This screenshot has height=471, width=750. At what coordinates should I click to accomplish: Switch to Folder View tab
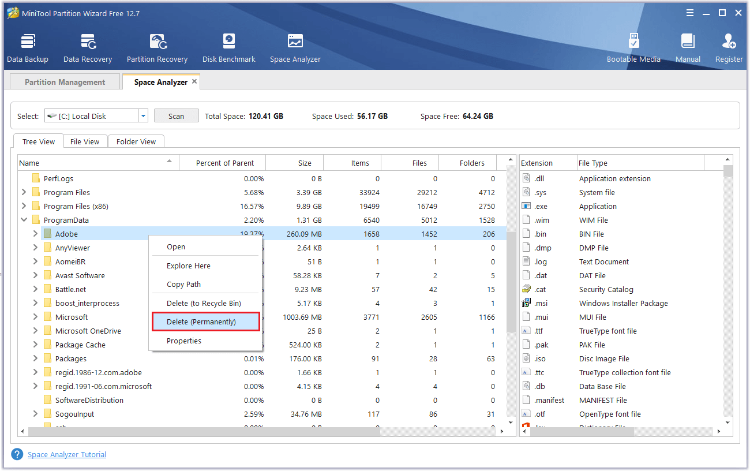pos(136,141)
